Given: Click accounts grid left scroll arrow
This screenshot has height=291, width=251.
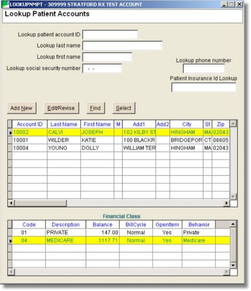Looking at the screenshot, I should pos(11,203).
